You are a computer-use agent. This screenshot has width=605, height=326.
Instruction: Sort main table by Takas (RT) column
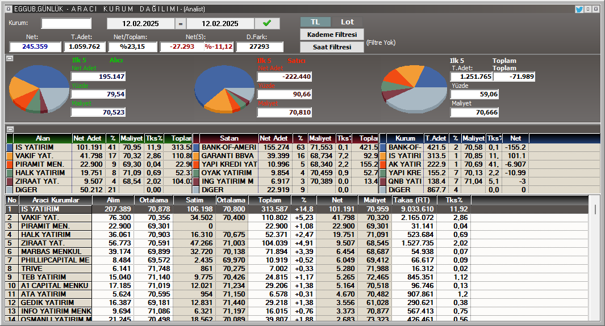[x=414, y=200]
